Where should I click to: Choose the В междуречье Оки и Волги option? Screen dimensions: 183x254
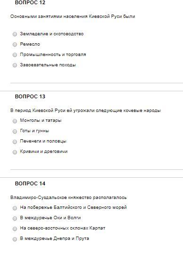coord(15,219)
